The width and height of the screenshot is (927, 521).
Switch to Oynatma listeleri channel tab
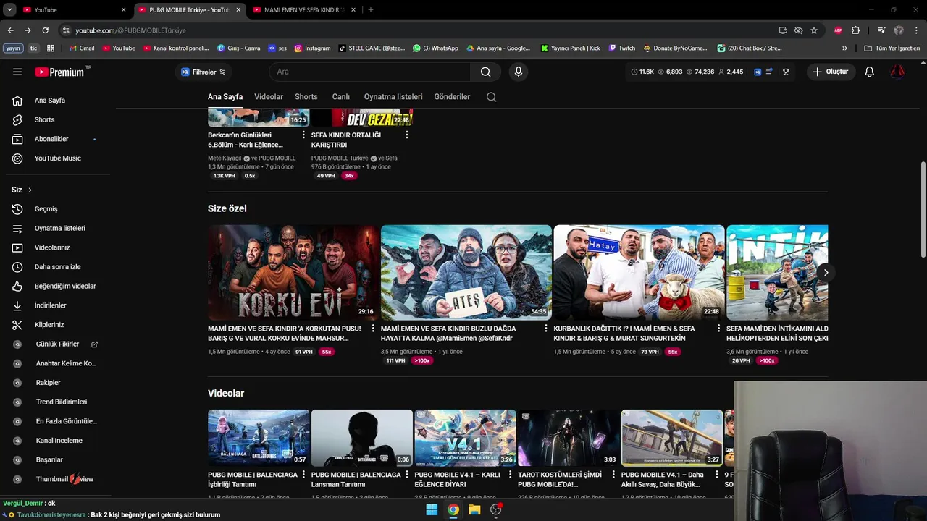tap(393, 96)
